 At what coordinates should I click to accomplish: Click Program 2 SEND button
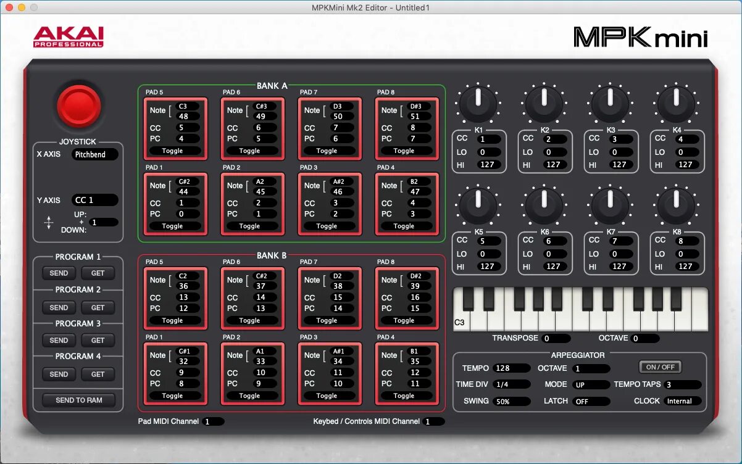point(59,307)
